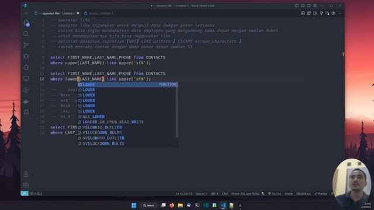Switch to the Results: Untitled-1 tab
The height and width of the screenshot is (210, 374).
click(99, 13)
